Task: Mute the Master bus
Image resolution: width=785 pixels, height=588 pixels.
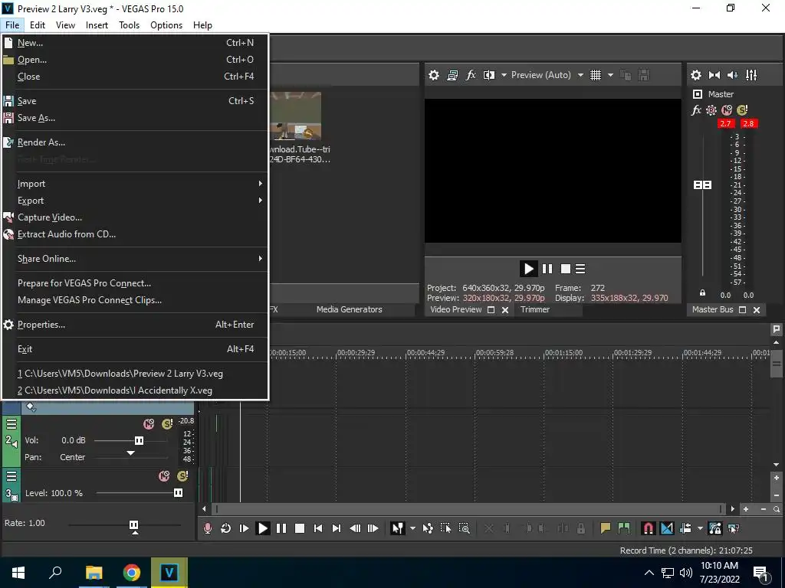Action: coord(727,110)
